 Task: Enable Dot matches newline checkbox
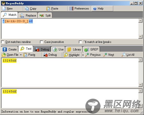coord(3,42)
